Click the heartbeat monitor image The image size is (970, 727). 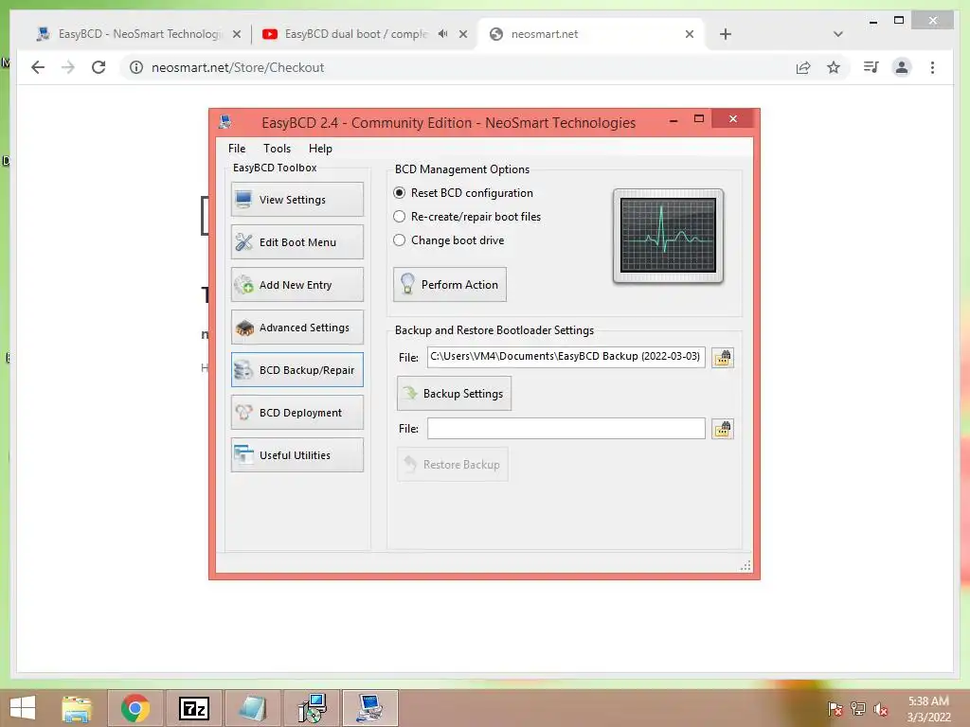(x=668, y=236)
